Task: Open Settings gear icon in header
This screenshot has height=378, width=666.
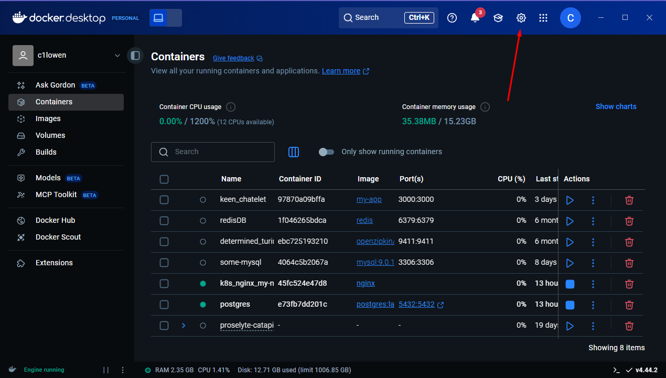Action: click(x=521, y=18)
